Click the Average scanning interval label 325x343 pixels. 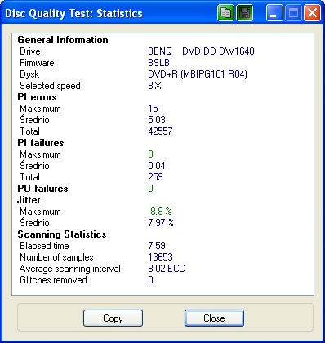coord(70,269)
